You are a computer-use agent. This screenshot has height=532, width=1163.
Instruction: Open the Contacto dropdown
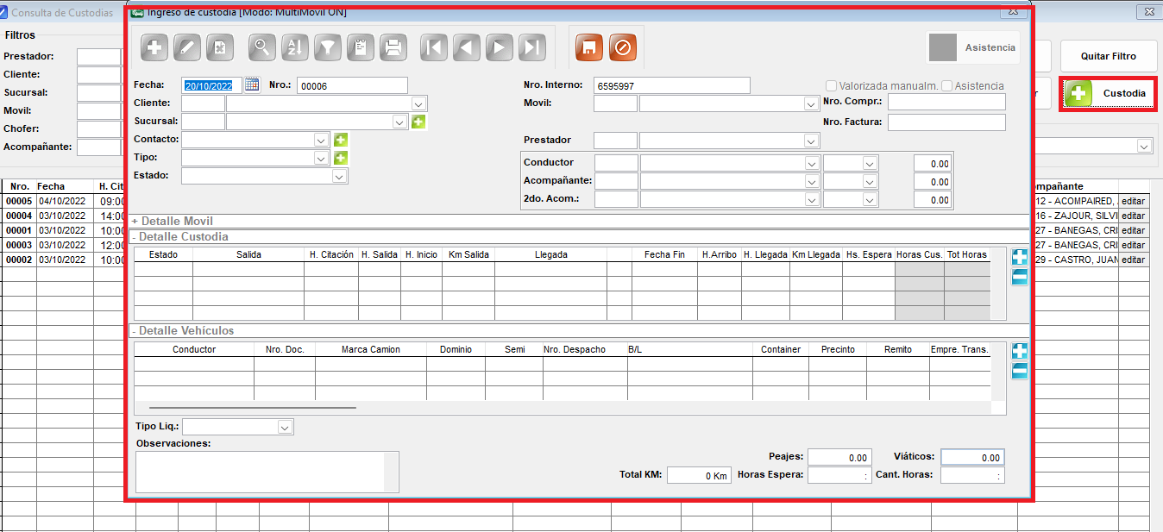point(322,140)
